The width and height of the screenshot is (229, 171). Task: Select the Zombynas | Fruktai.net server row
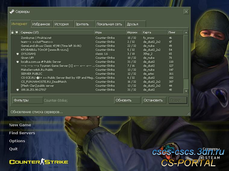(57, 38)
